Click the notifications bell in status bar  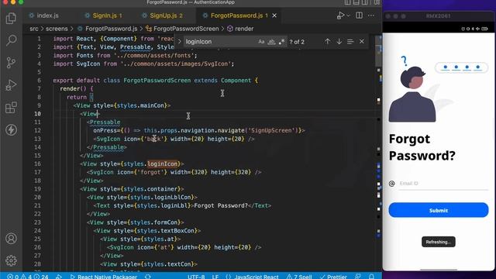[x=371, y=276]
